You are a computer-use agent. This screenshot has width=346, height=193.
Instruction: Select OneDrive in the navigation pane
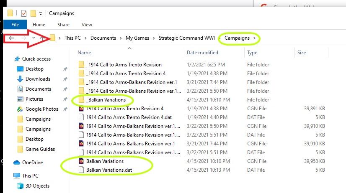click(x=32, y=163)
